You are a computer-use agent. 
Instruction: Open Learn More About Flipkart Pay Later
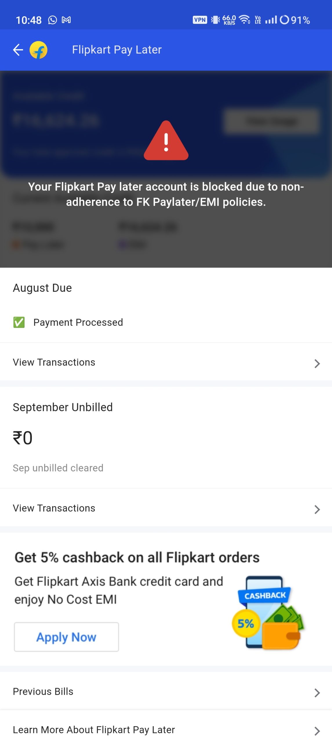[94, 730]
